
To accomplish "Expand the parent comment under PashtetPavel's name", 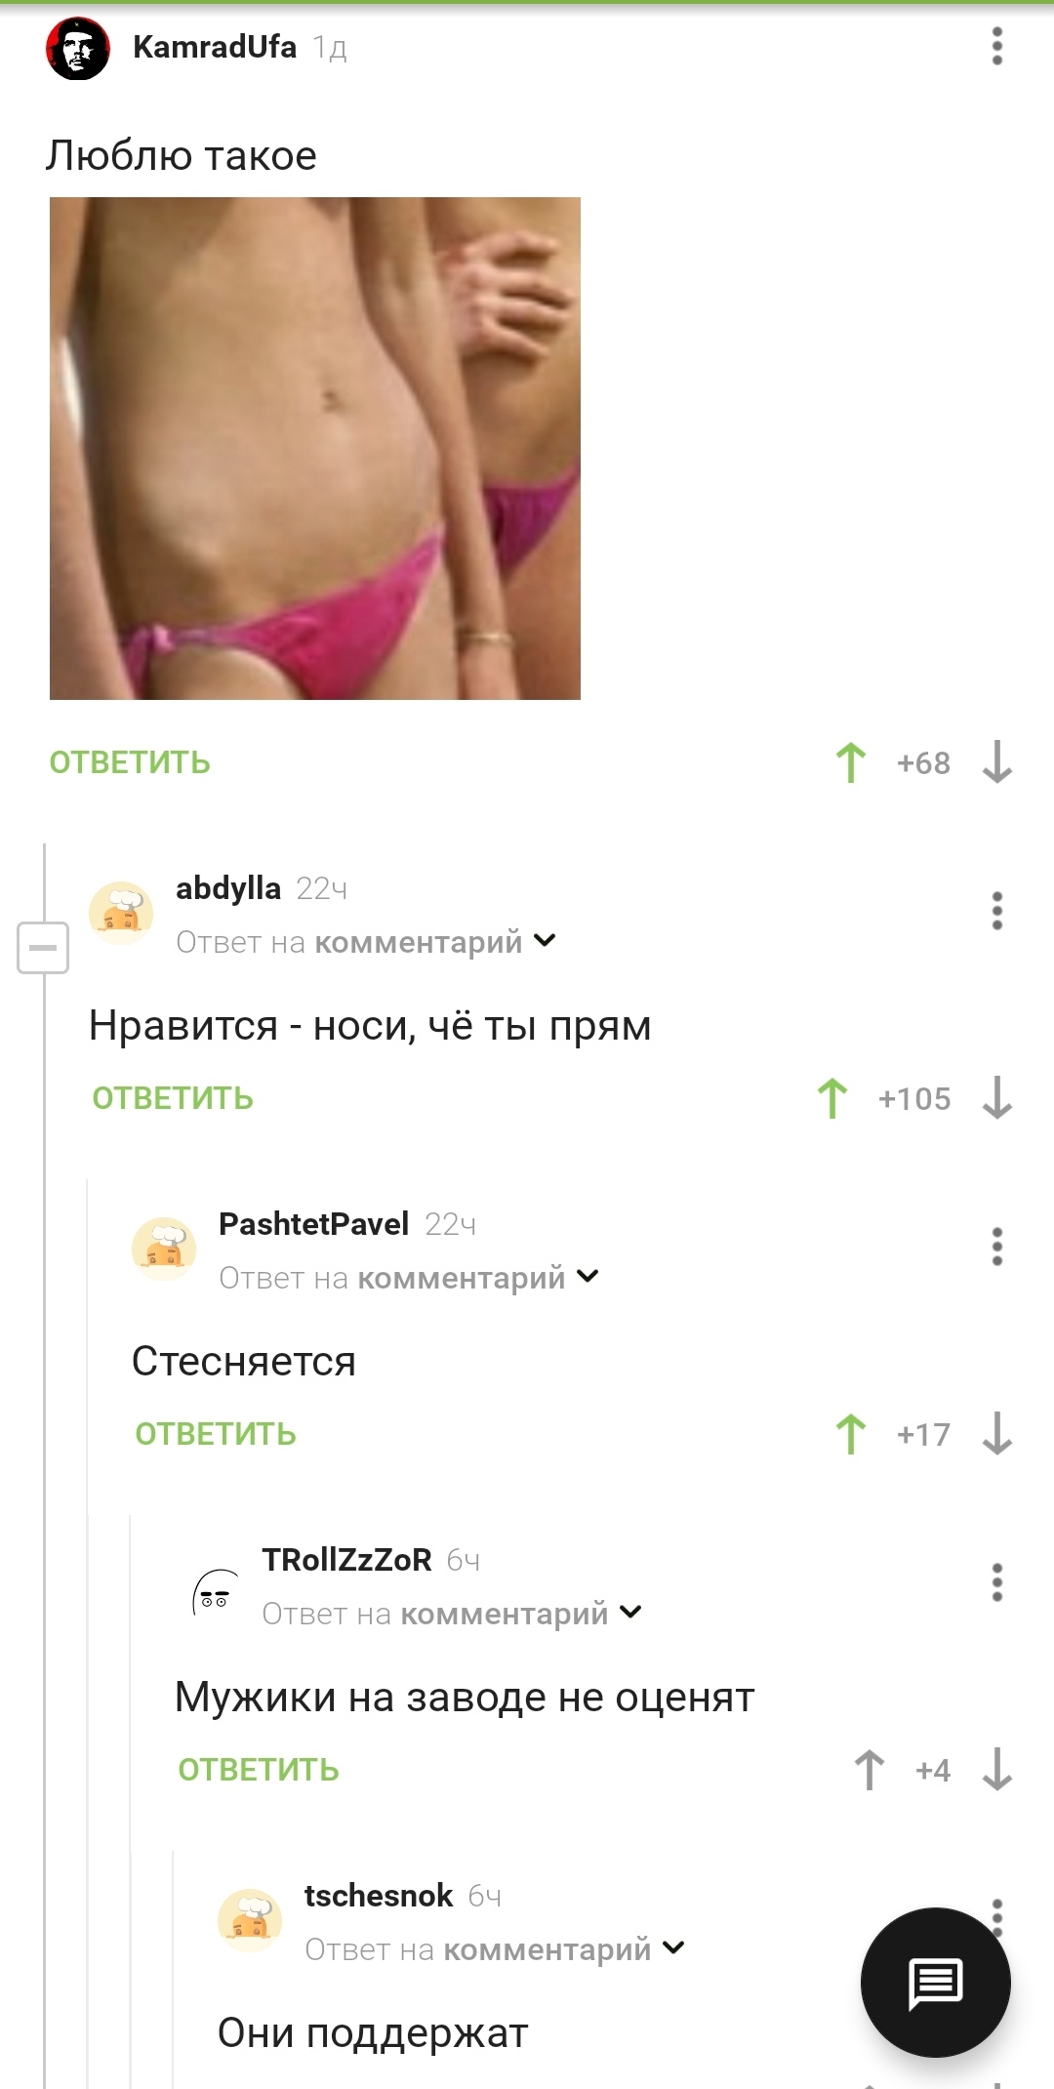I will coord(409,1278).
